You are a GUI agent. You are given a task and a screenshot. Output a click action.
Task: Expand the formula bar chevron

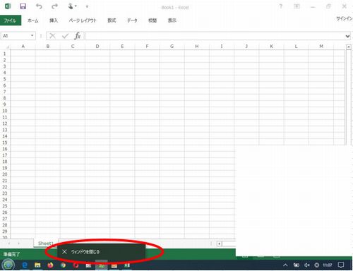tap(347, 36)
